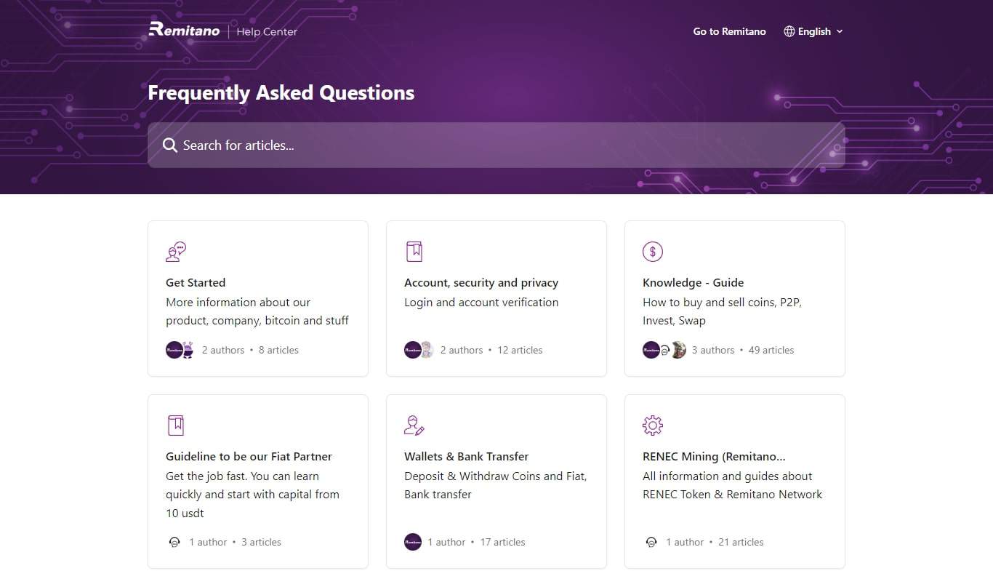
Task: Click the Get Started chat bubble icon
Action: [x=175, y=252]
